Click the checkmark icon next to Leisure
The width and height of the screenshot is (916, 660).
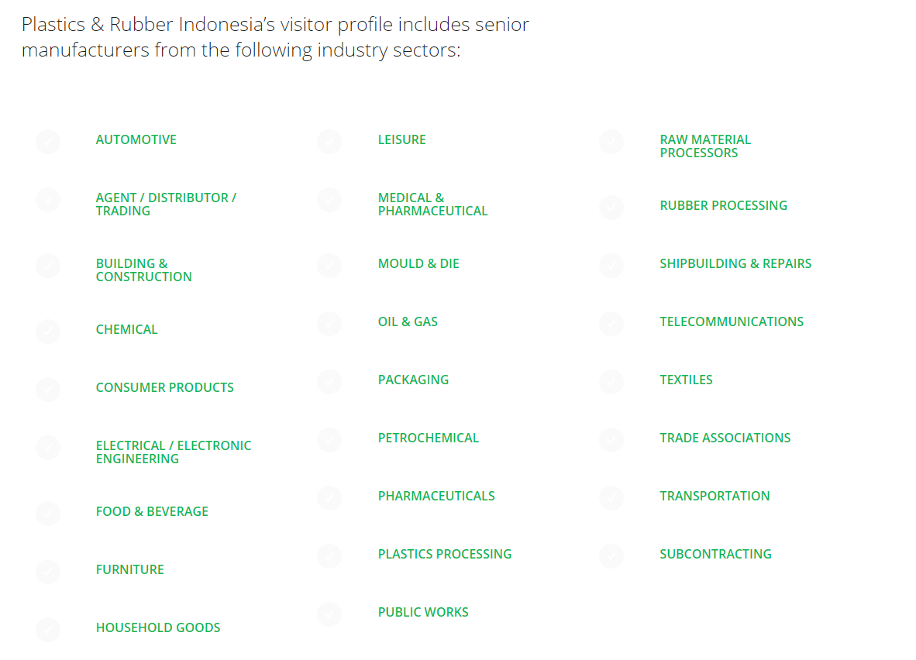coord(329,142)
